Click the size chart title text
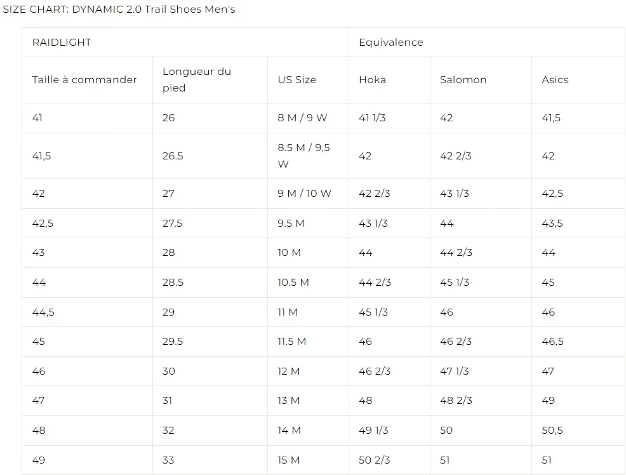The image size is (626, 475). pyautogui.click(x=119, y=10)
